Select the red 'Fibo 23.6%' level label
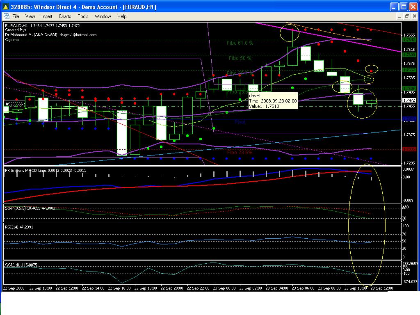This screenshot has width=420, height=315. [x=240, y=153]
